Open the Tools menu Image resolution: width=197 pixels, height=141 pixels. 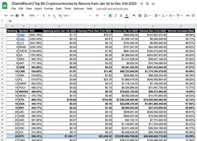(x=67, y=8)
